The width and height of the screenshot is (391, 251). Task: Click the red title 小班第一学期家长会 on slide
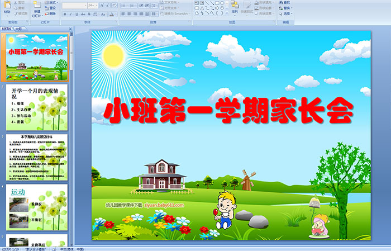(228, 110)
